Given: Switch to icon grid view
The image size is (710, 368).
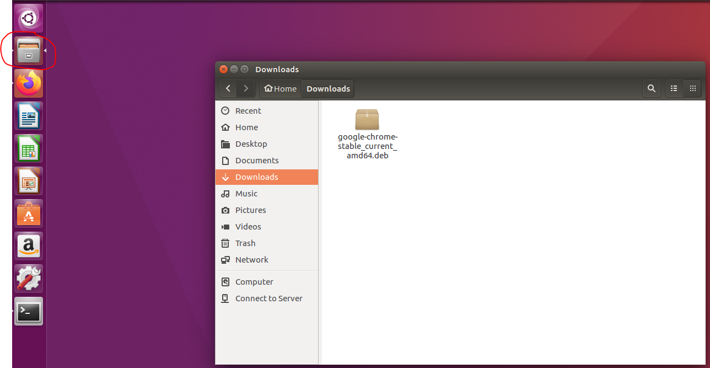Looking at the screenshot, I should (x=692, y=88).
